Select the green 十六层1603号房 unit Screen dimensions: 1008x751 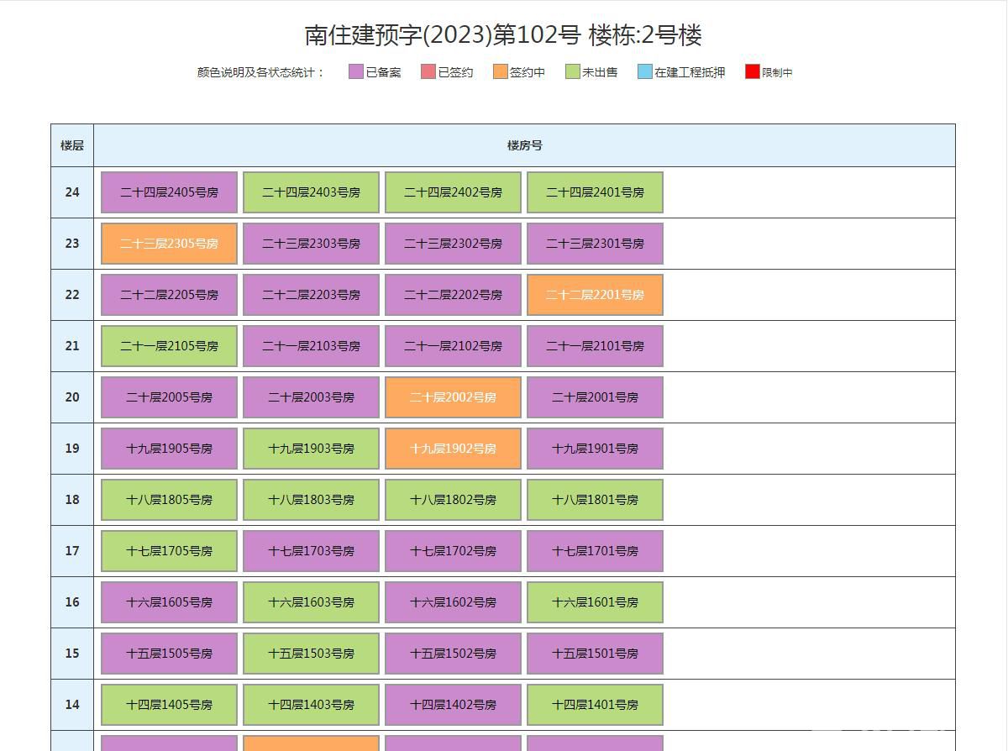(311, 602)
